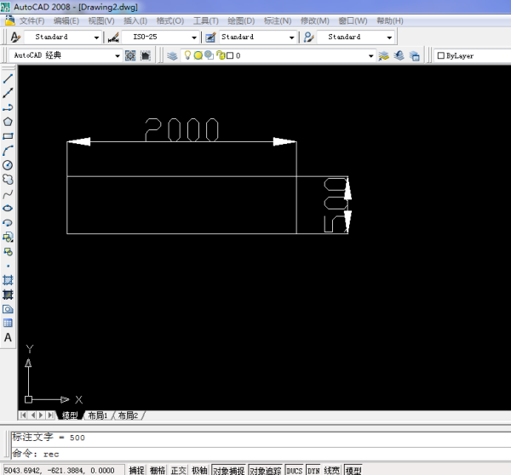The width and height of the screenshot is (511, 475).
Task: Select the Spline tool
Action: pos(8,194)
